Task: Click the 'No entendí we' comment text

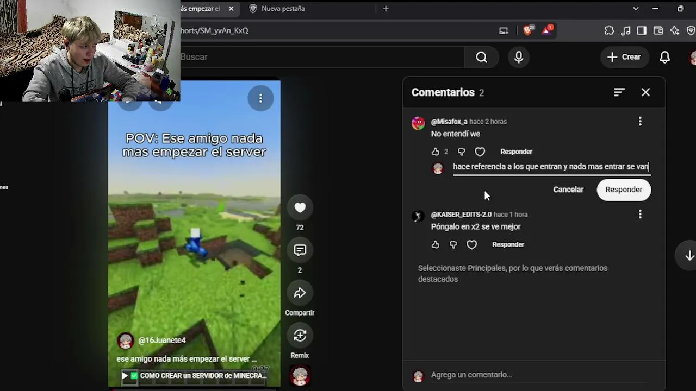Action: pos(456,134)
